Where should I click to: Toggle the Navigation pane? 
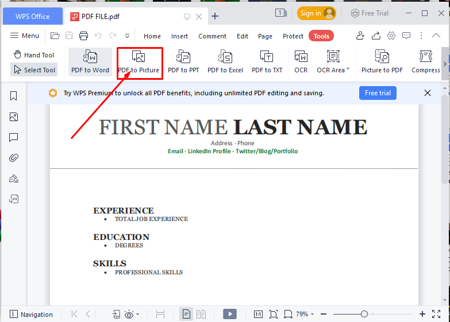point(31,315)
